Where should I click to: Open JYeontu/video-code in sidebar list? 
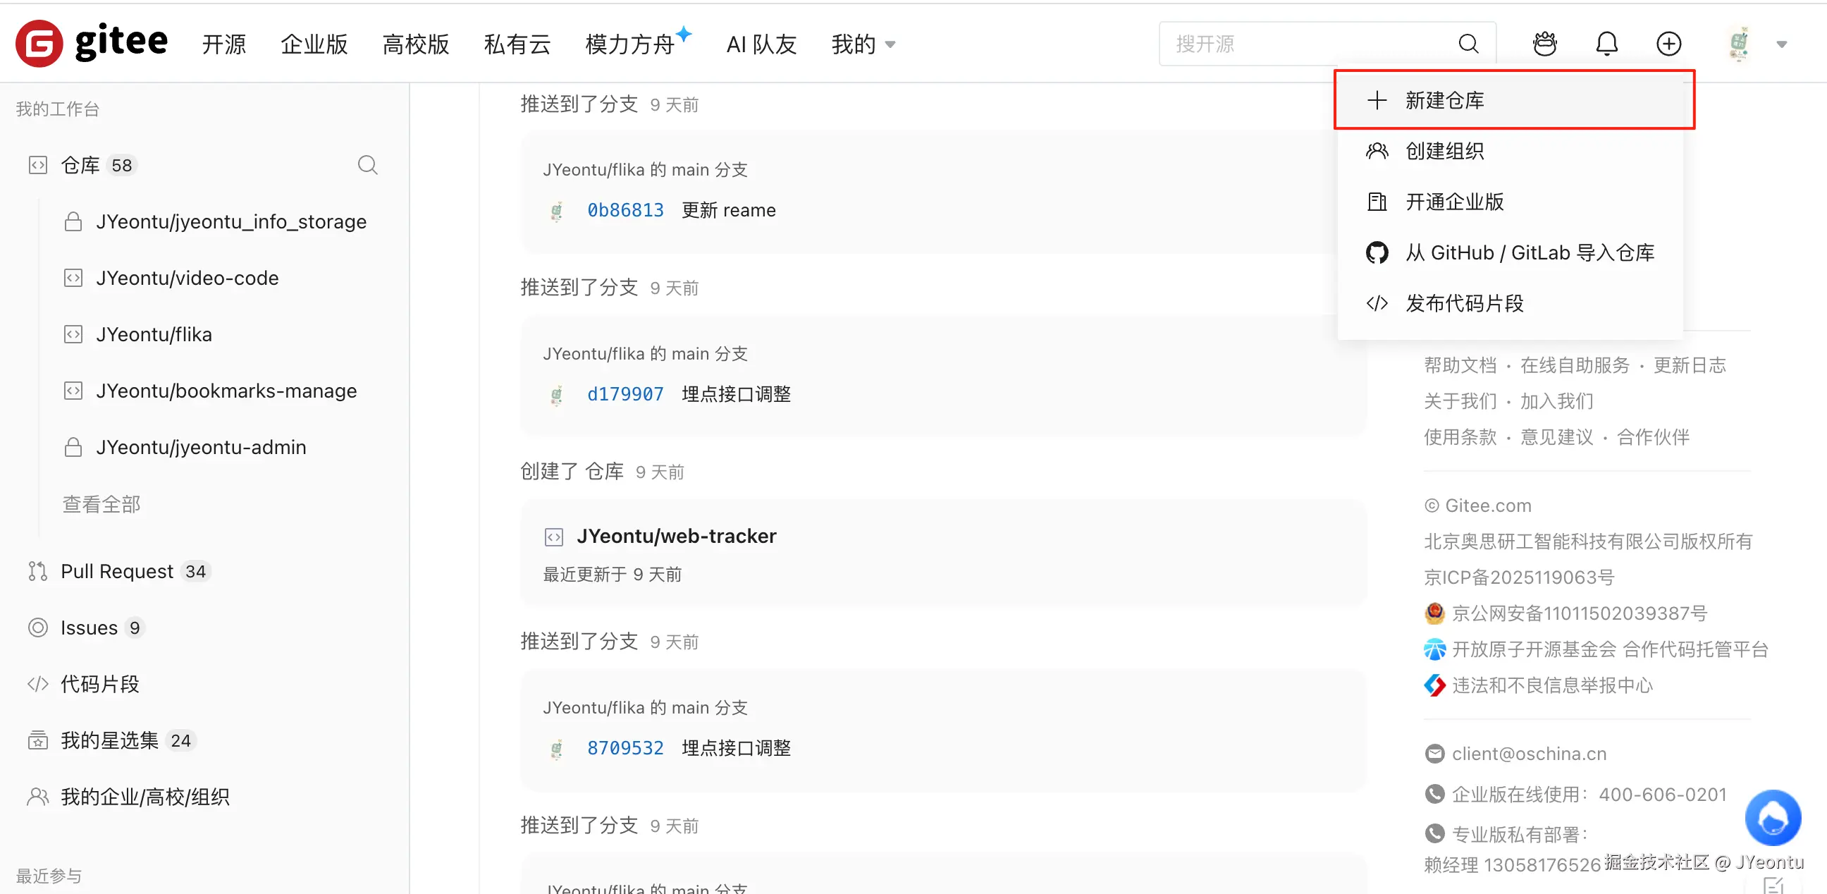(x=187, y=278)
